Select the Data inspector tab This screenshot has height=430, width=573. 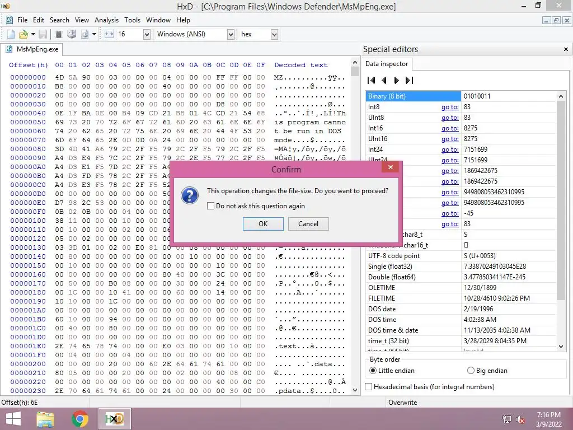(387, 64)
